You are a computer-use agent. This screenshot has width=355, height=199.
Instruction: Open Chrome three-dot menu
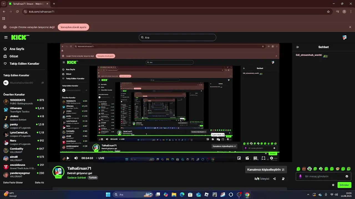(x=351, y=12)
